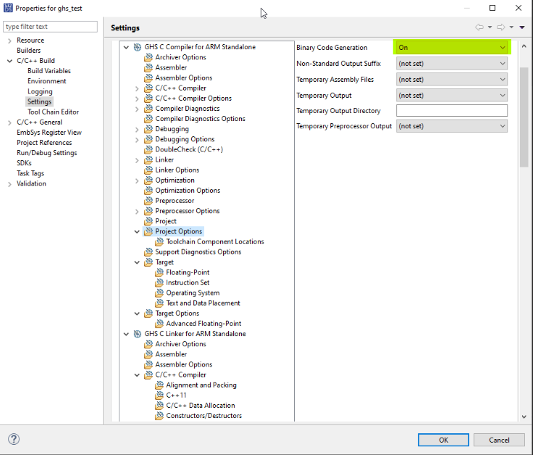The image size is (533, 455).
Task: Expand the Validation category
Action: (9, 184)
